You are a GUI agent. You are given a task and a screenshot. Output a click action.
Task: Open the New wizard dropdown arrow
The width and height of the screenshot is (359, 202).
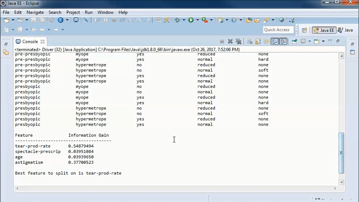[13, 20]
